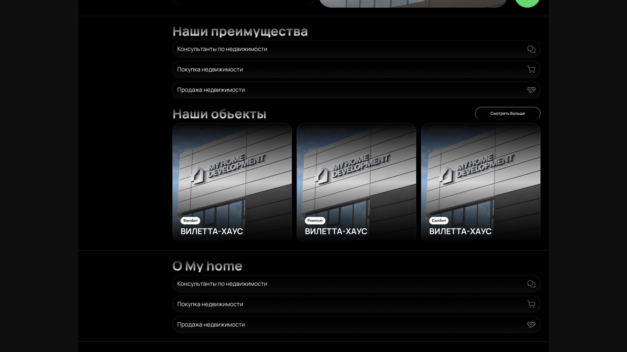
Task: Select the Premium tag badge
Action: (315, 221)
